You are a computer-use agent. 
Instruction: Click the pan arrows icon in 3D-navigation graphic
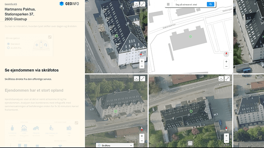37,45
